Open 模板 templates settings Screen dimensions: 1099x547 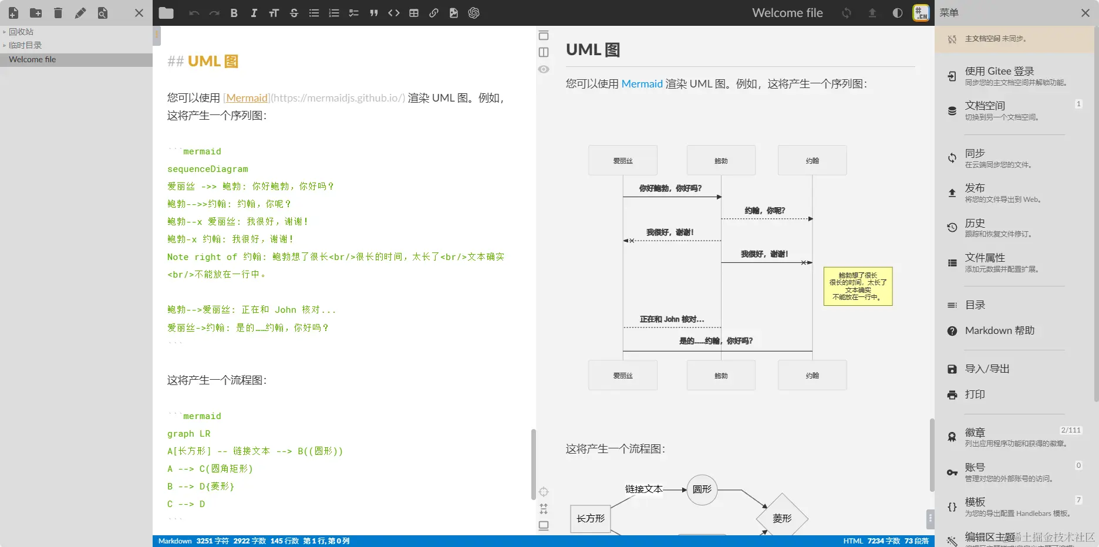[1014, 507]
